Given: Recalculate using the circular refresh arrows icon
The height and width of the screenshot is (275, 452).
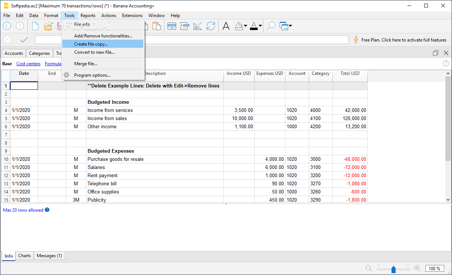Looking at the screenshot, I should (x=211, y=26).
